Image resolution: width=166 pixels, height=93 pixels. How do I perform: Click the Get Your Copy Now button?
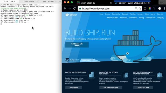111,88
